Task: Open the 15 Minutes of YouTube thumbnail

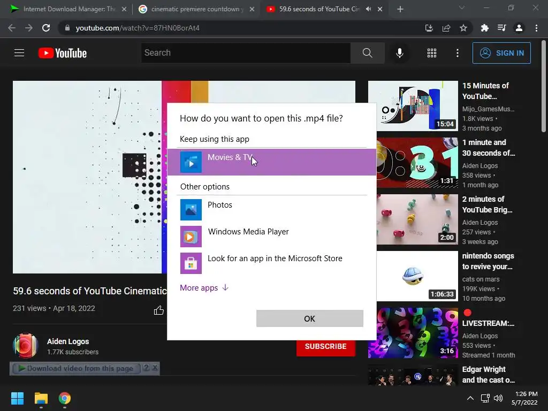Action: 413,106
